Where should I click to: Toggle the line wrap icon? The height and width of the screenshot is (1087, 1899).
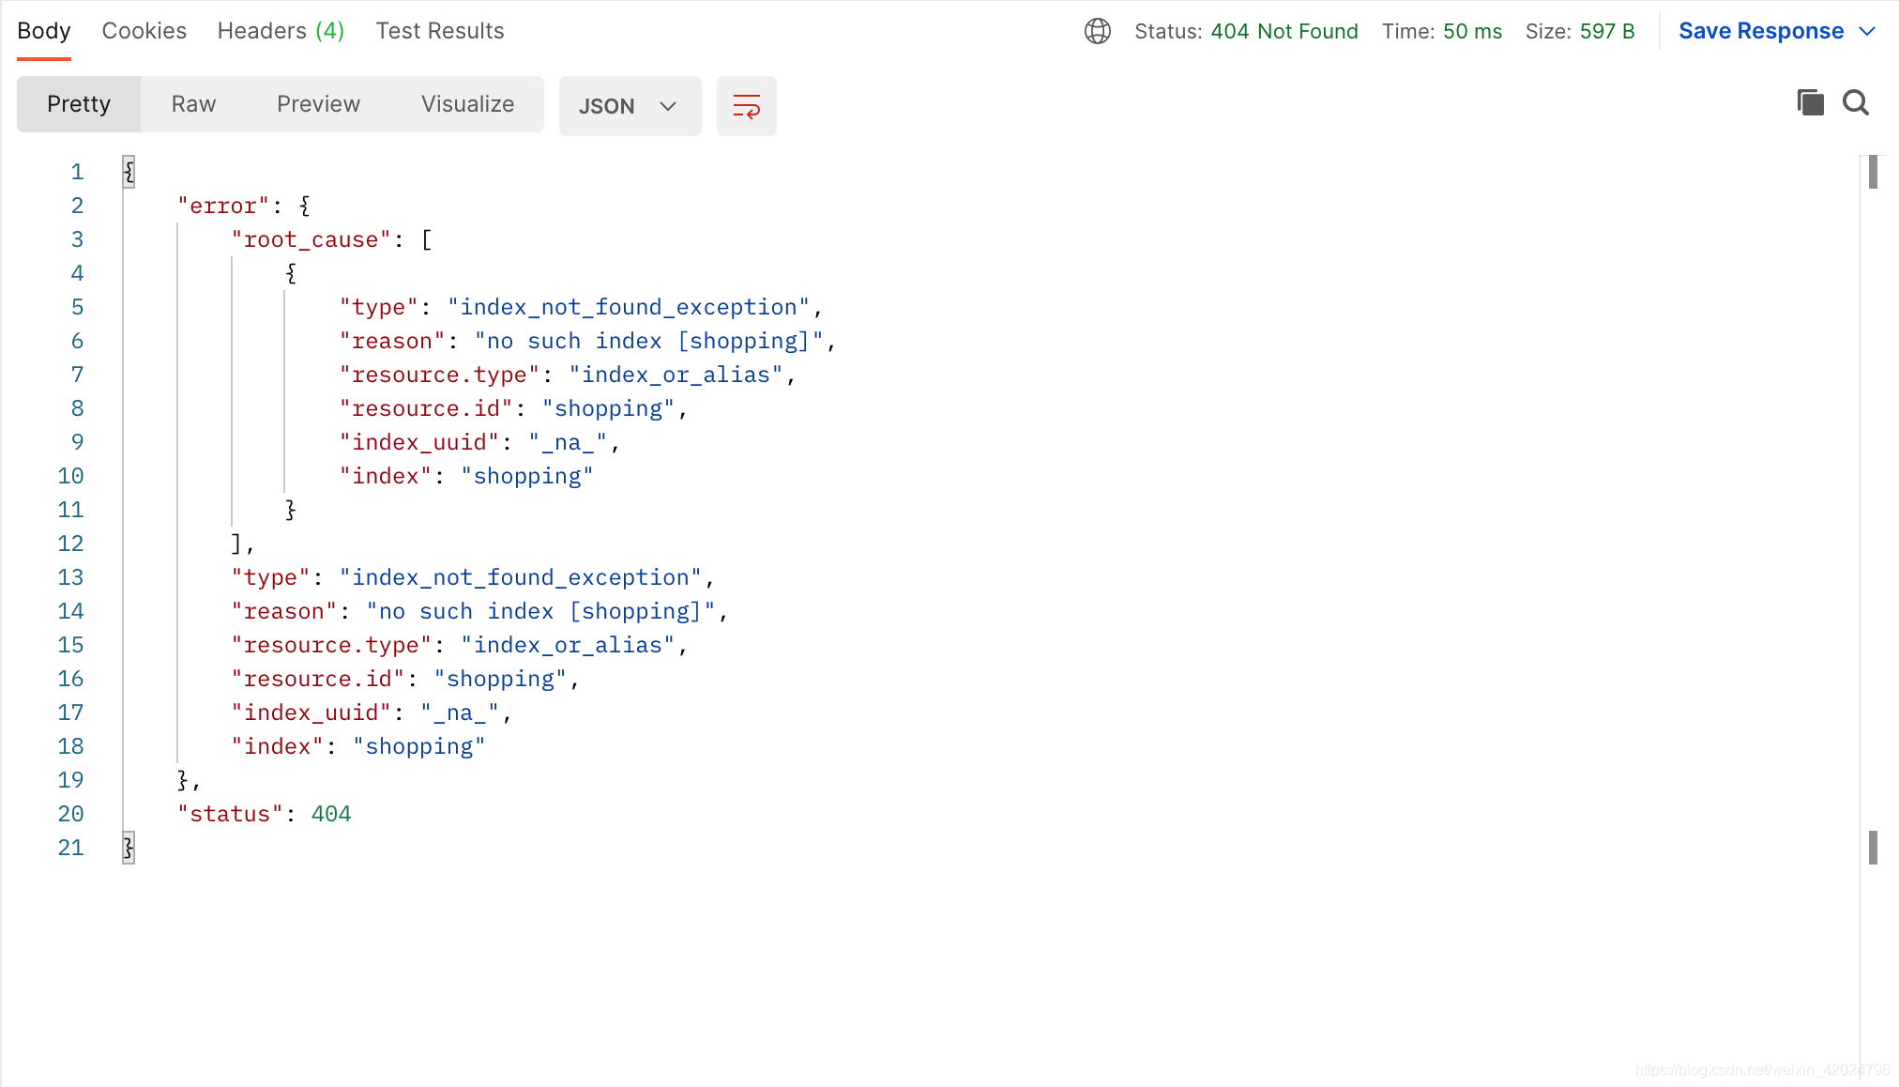pos(746,106)
